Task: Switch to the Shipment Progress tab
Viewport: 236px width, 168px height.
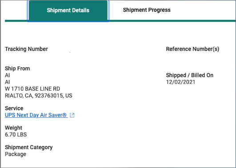Action: [x=147, y=10]
